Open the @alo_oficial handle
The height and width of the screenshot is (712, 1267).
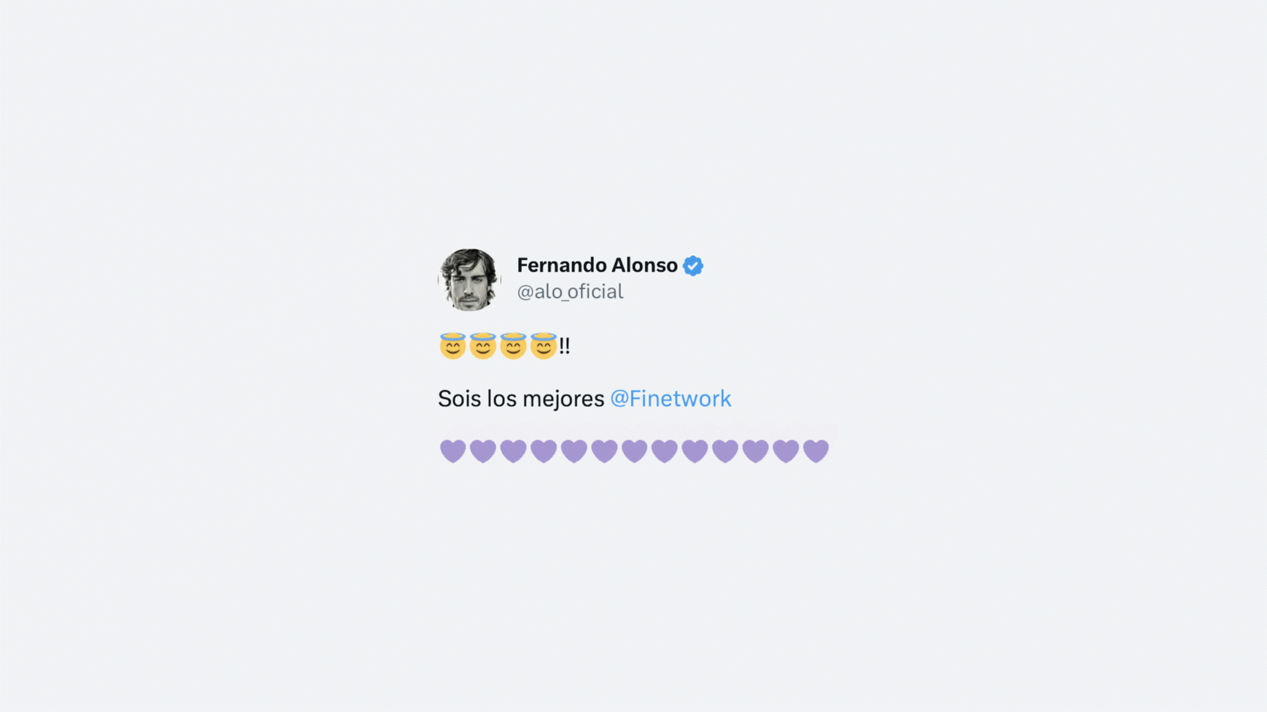coord(570,291)
